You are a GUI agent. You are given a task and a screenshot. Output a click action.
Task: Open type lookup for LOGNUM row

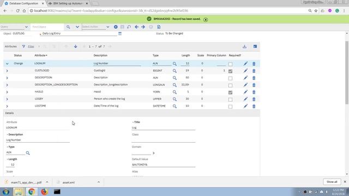[x=174, y=64]
